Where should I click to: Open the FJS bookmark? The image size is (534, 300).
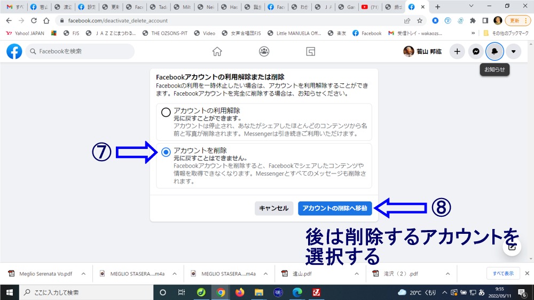click(71, 33)
